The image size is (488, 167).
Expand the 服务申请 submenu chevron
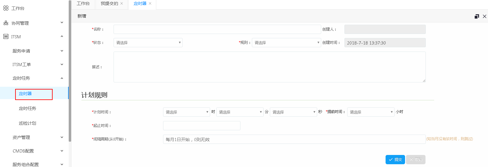pyautogui.click(x=62, y=51)
